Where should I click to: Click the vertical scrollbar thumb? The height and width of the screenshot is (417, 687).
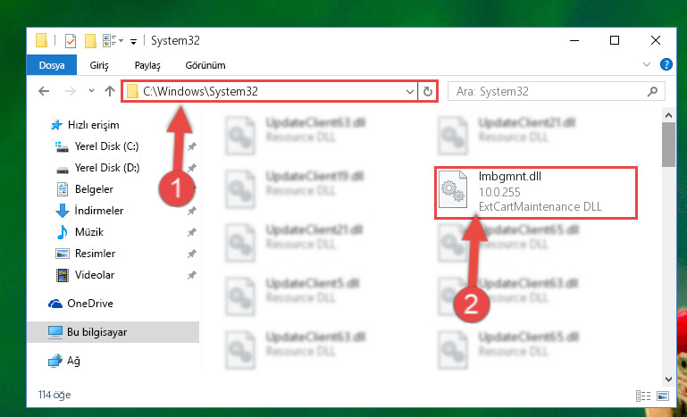click(x=668, y=145)
